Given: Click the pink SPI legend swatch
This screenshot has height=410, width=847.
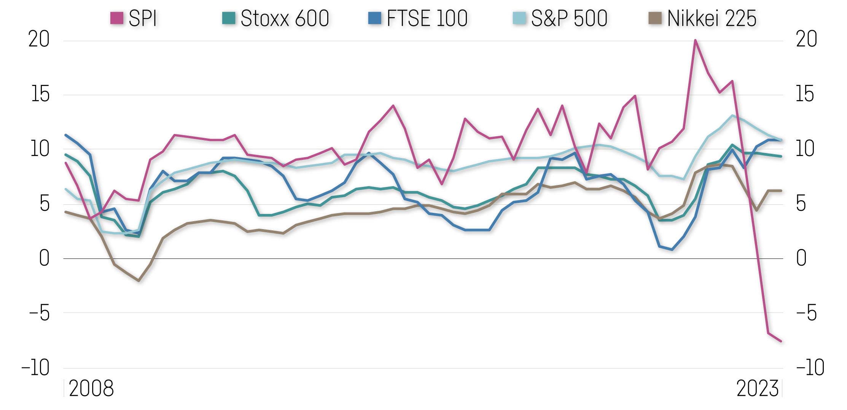Looking at the screenshot, I should (x=117, y=18).
